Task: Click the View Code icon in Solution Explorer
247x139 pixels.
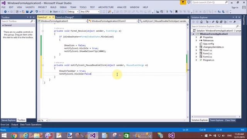Action: pyautogui.click(x=230, y=22)
